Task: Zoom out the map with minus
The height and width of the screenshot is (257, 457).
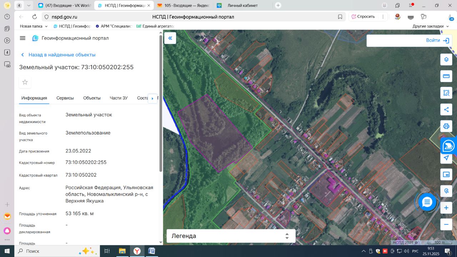Action: (x=446, y=225)
